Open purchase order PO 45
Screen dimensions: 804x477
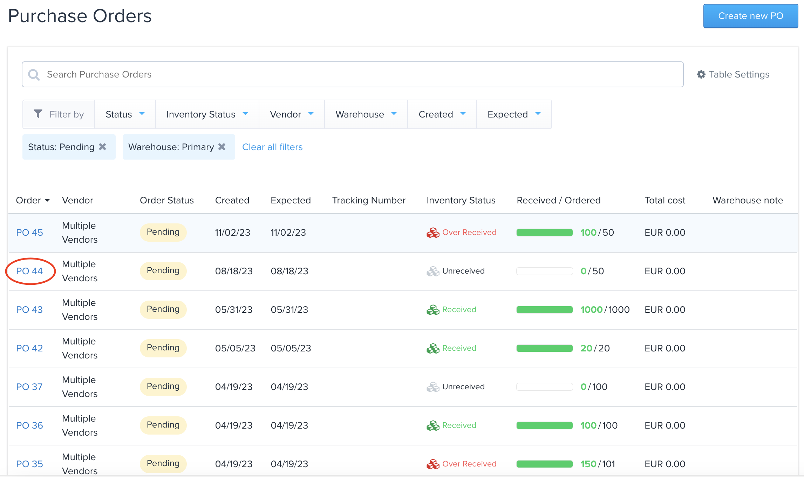tap(29, 233)
